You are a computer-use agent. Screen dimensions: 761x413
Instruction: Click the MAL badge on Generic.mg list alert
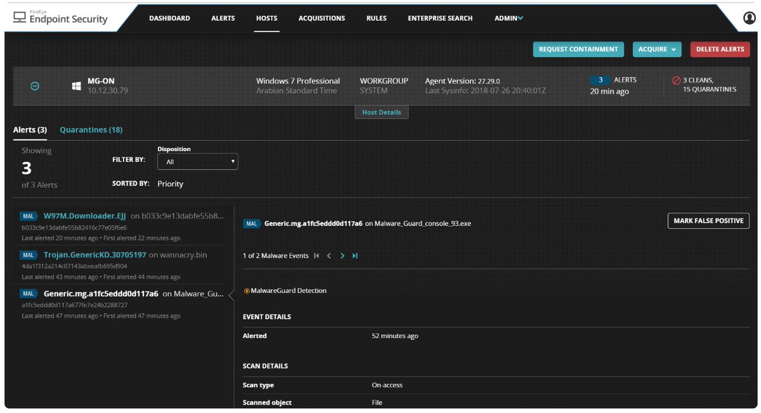(29, 294)
